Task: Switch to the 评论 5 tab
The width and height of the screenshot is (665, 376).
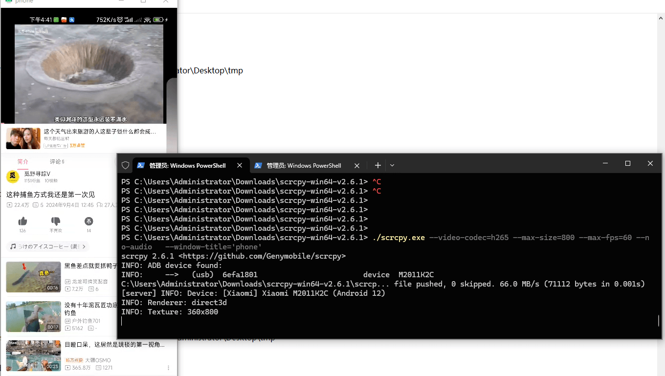Action: tap(57, 161)
